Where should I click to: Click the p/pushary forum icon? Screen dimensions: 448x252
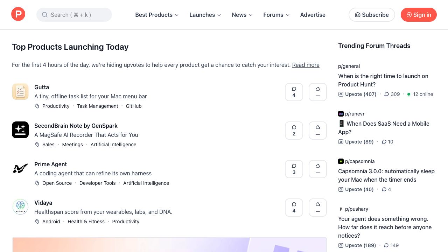click(341, 209)
